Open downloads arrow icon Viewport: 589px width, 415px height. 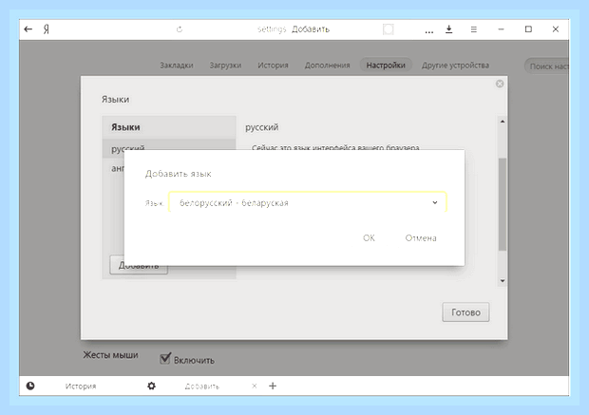click(449, 29)
